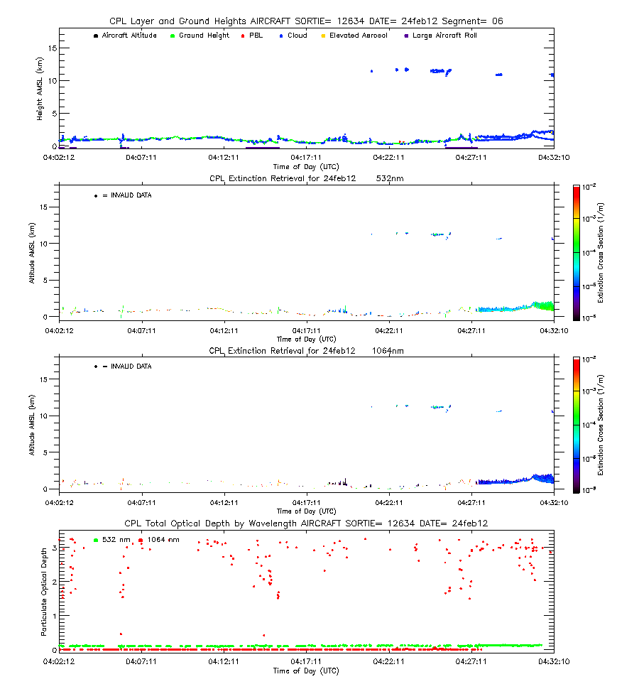Click the Extinction Cross Section label of 1064nm colorbar
Viewport: 639px width, 689px height.
601,425
